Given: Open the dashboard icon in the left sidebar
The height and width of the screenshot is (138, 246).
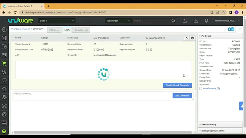Looking at the screenshot, I should click(x=4, y=29).
